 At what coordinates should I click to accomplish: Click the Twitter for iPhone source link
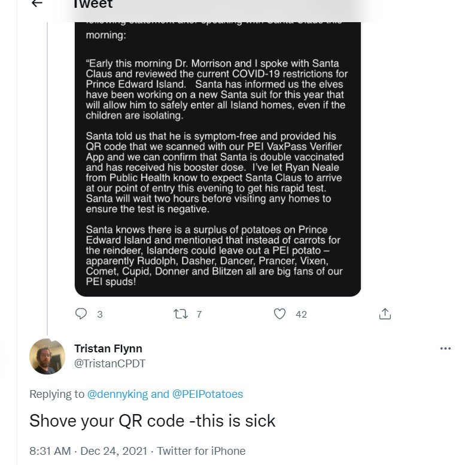click(201, 451)
